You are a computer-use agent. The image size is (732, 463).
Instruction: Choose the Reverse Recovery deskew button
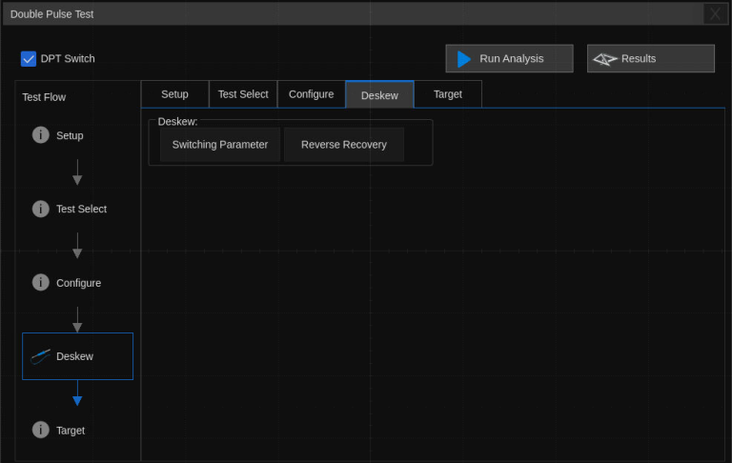[x=343, y=145]
